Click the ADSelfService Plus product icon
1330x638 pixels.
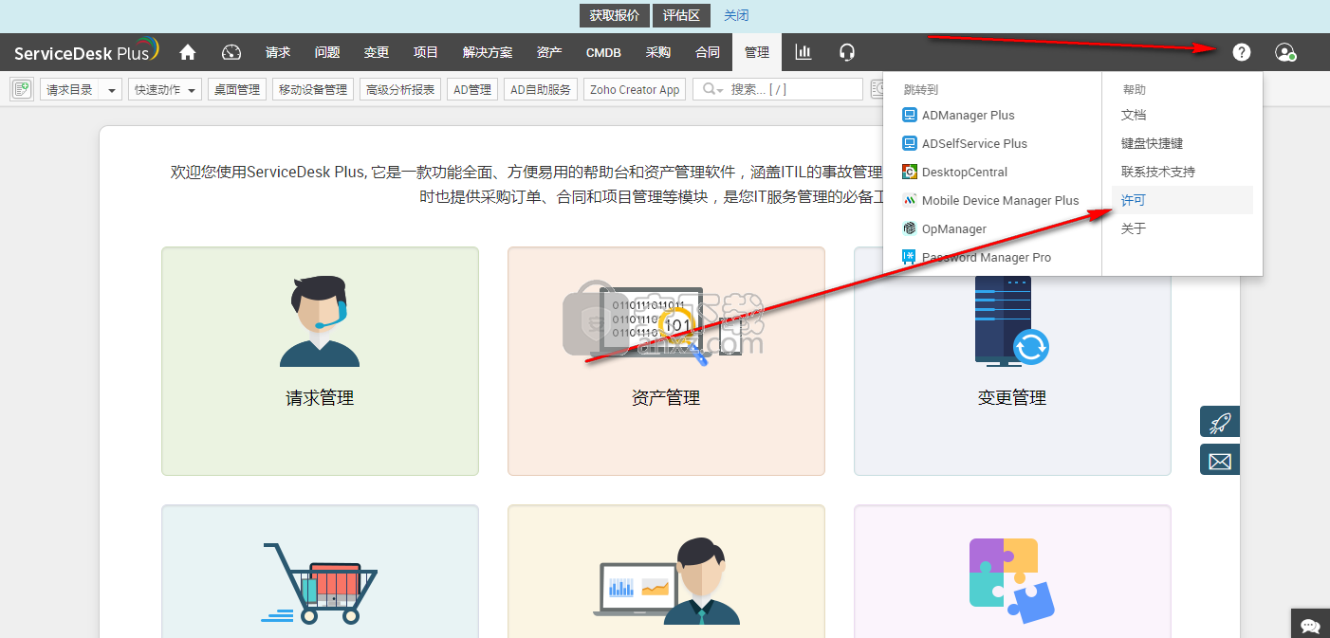point(910,143)
